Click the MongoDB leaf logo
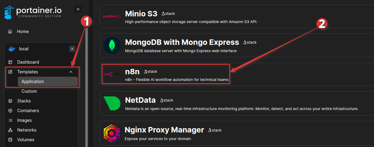Viewport: 374px width, 147px height. tap(112, 45)
